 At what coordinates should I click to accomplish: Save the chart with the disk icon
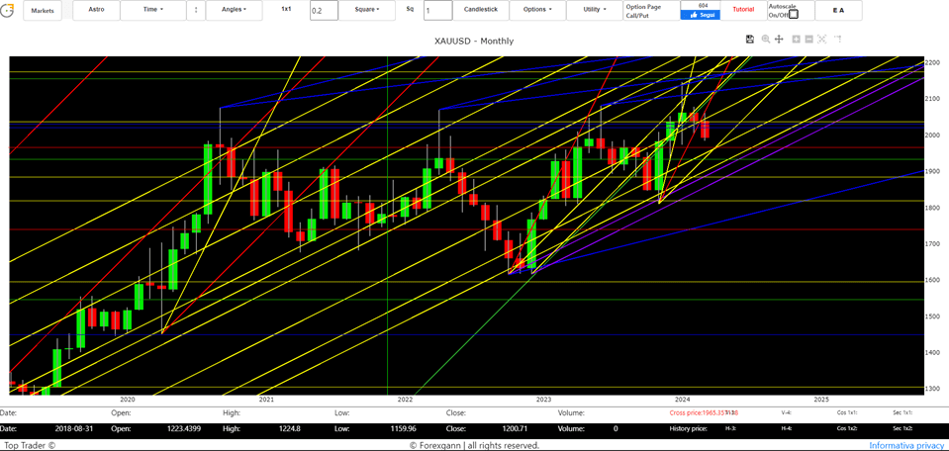tap(750, 40)
